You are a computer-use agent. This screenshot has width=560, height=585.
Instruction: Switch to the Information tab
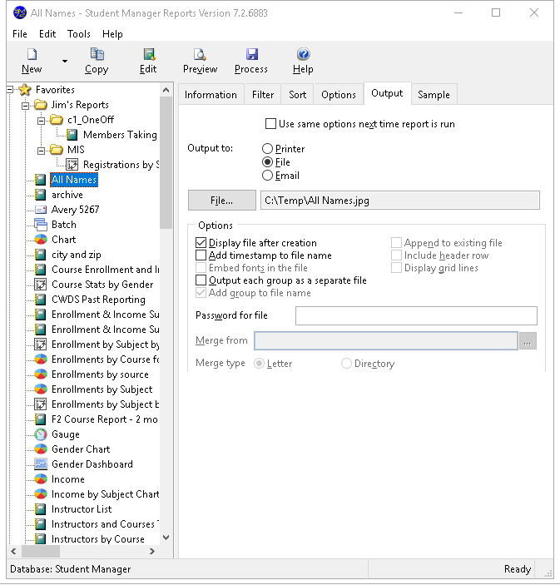point(211,94)
